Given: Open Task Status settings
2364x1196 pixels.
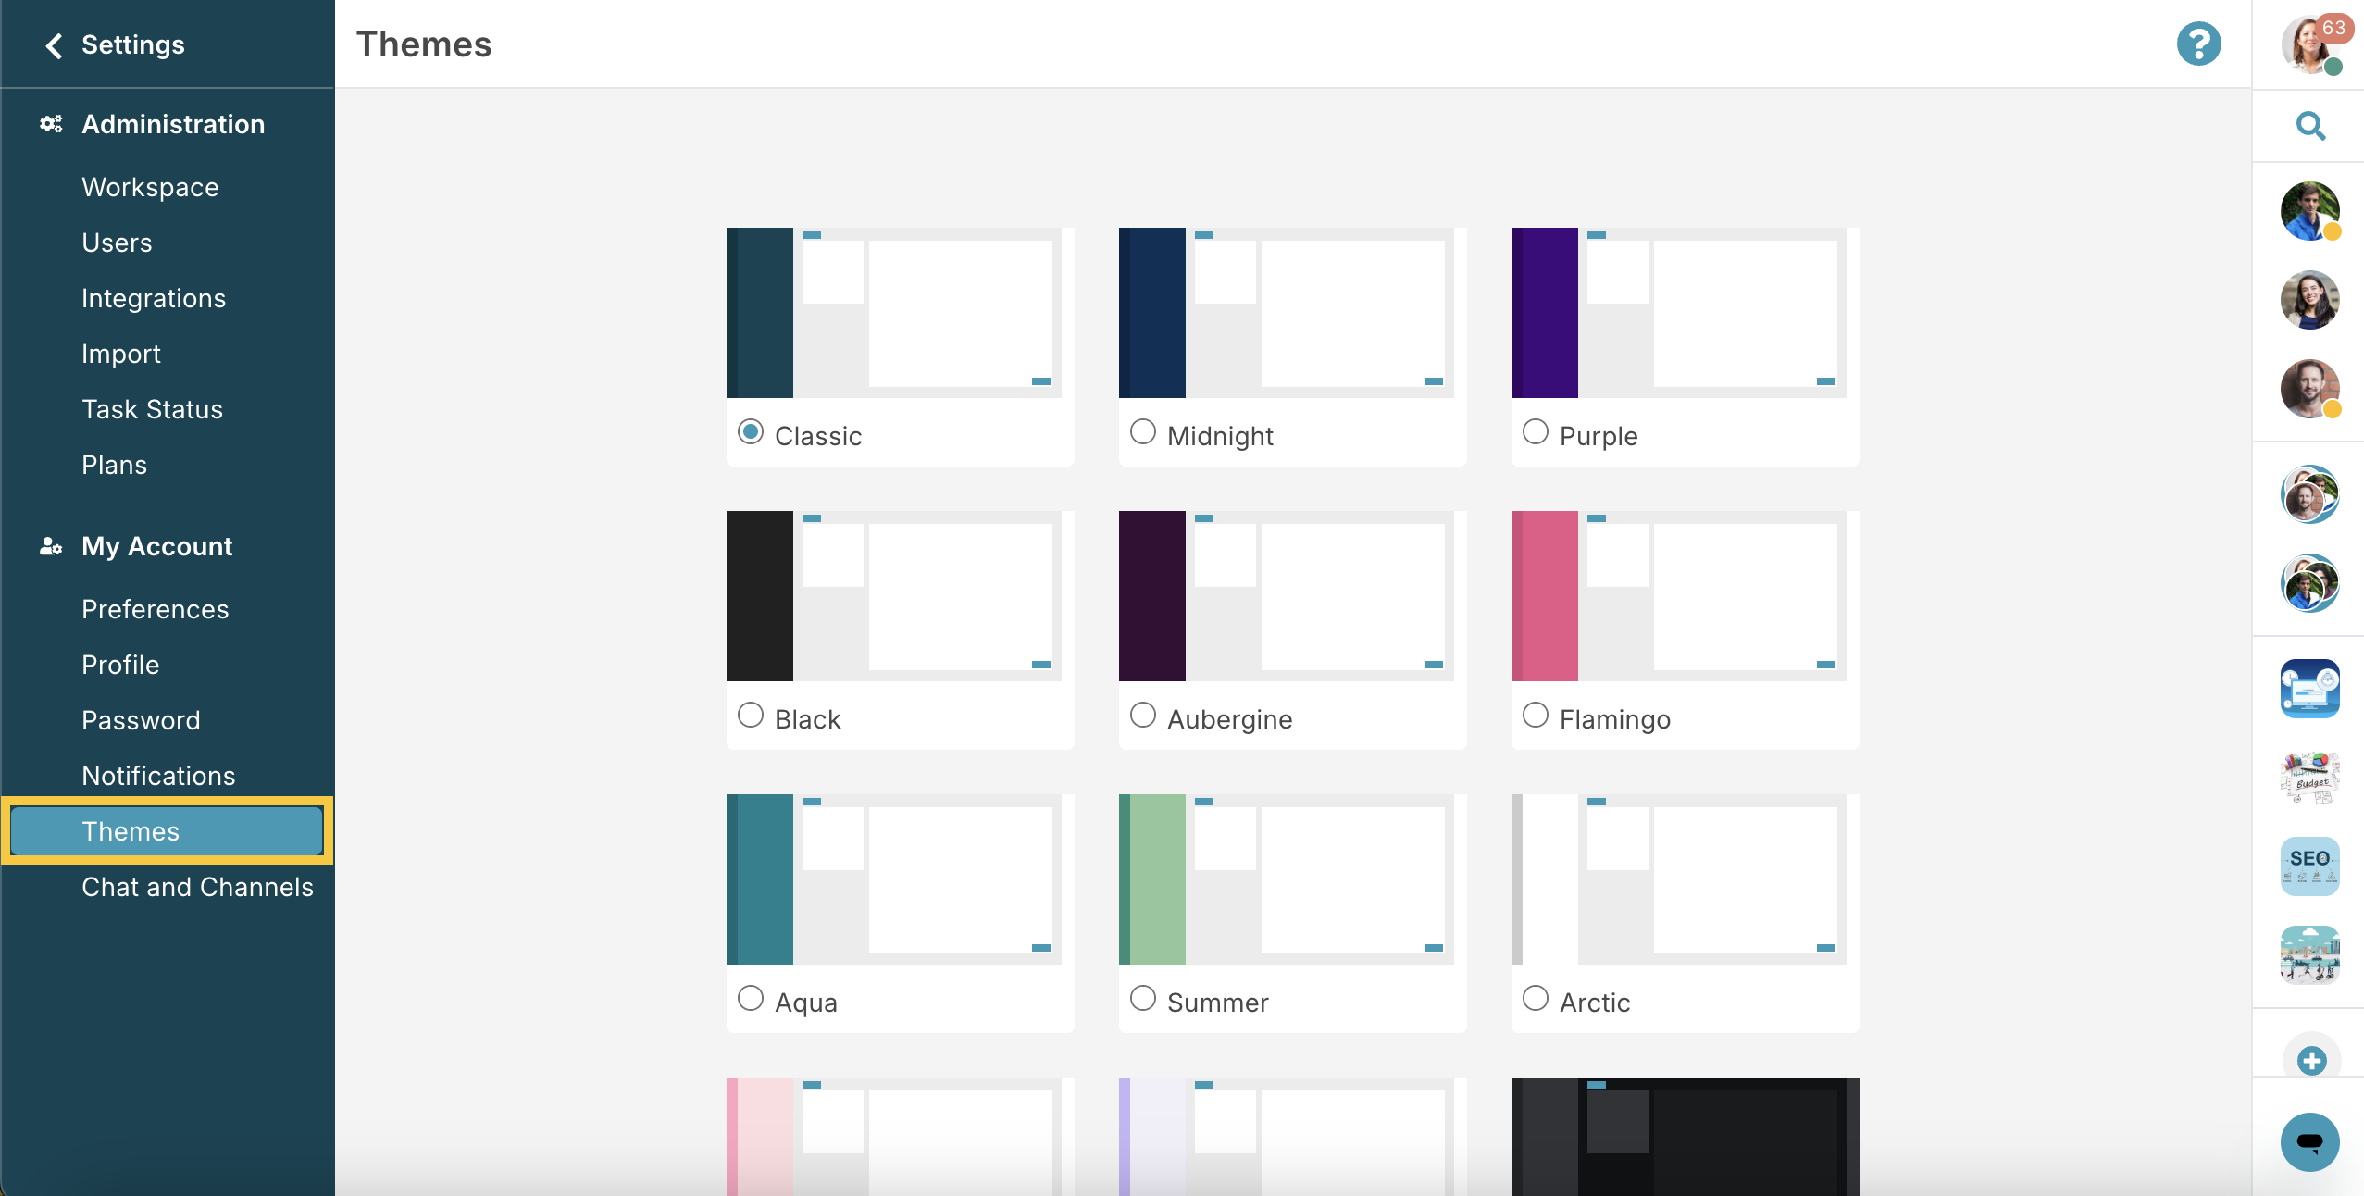Looking at the screenshot, I should point(152,409).
